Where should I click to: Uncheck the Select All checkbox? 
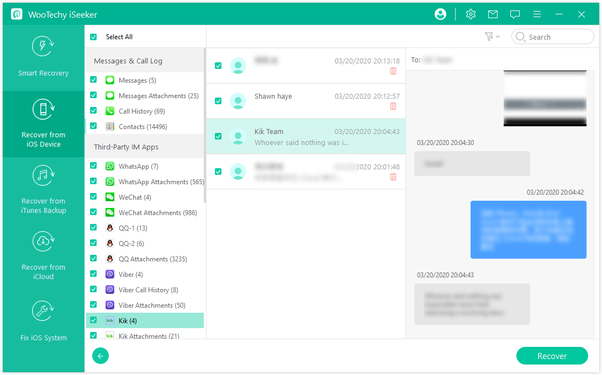click(93, 37)
